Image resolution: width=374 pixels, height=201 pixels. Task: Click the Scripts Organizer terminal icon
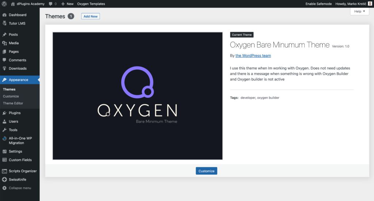point(4,171)
